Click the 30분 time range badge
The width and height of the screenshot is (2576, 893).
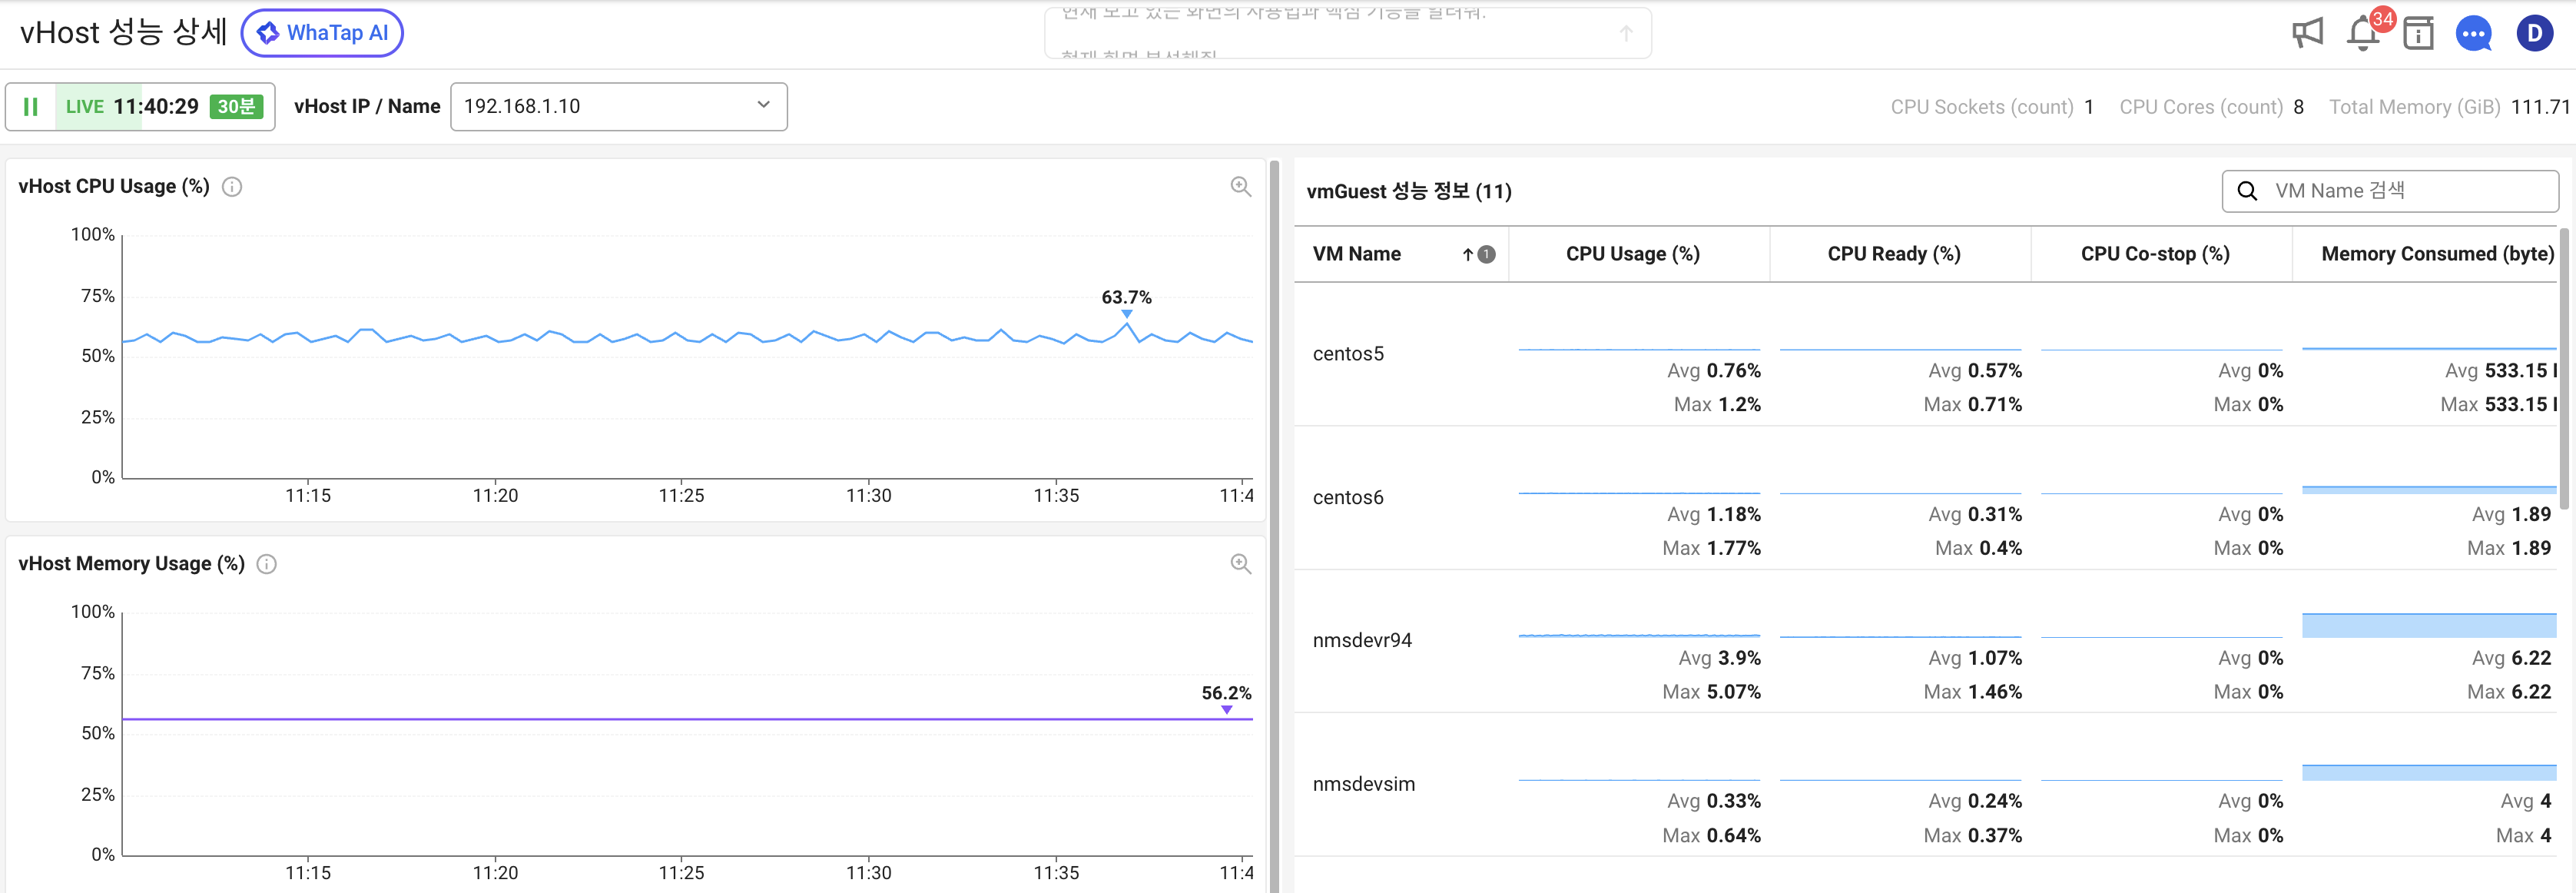(236, 106)
